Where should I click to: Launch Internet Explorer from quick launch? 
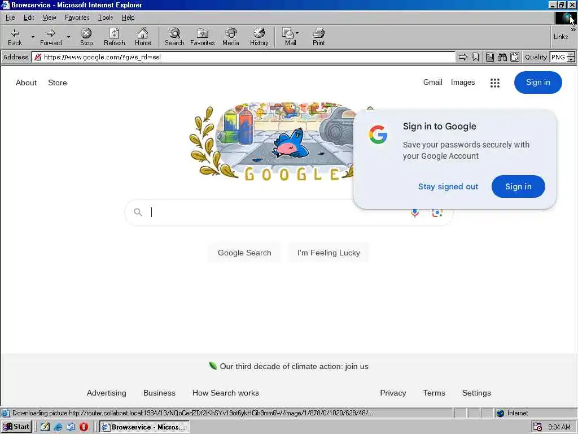point(58,427)
